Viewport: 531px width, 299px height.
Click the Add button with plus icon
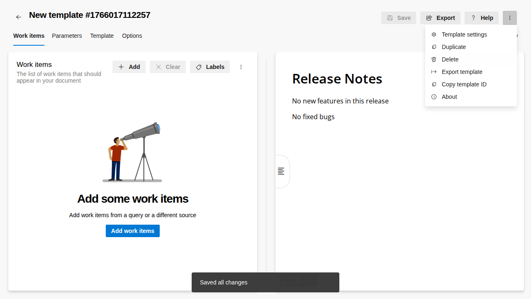coord(129,67)
